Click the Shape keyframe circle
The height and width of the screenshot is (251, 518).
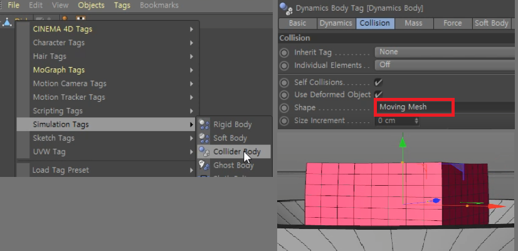pos(284,108)
